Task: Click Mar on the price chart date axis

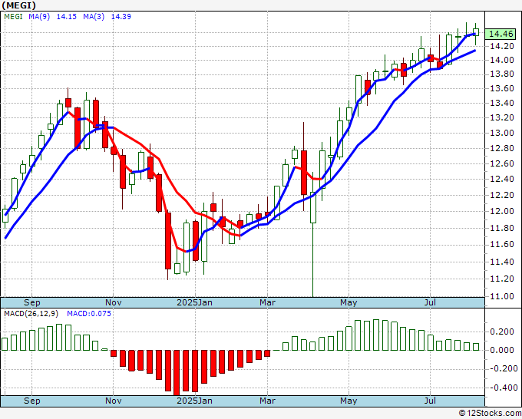Action: [x=267, y=302]
